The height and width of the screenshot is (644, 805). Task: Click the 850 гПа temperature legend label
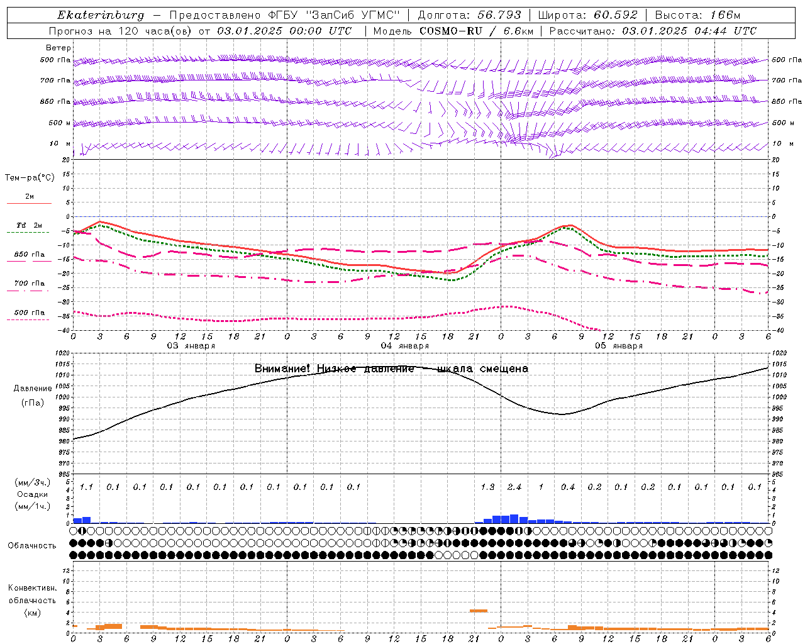click(x=30, y=255)
